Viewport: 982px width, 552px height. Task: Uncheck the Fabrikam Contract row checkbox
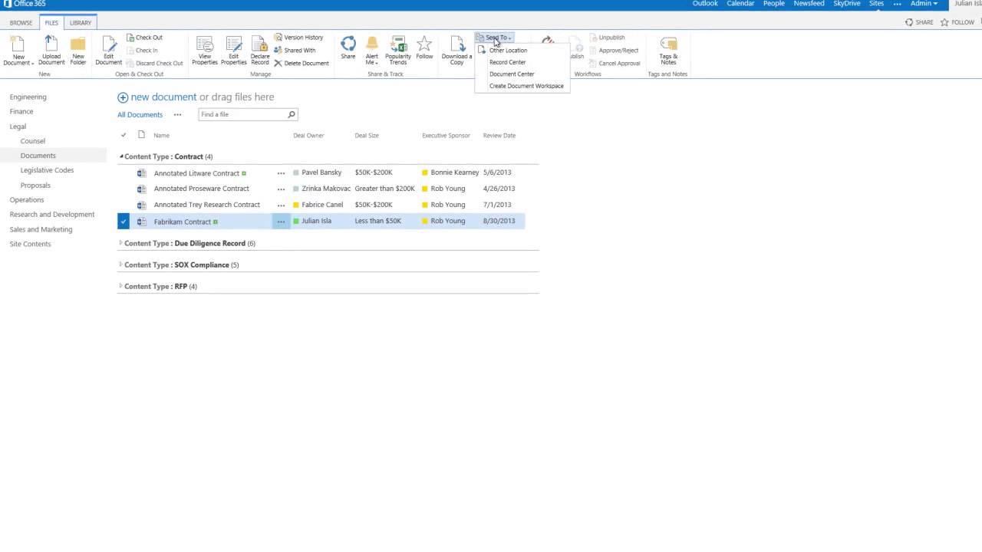(124, 222)
